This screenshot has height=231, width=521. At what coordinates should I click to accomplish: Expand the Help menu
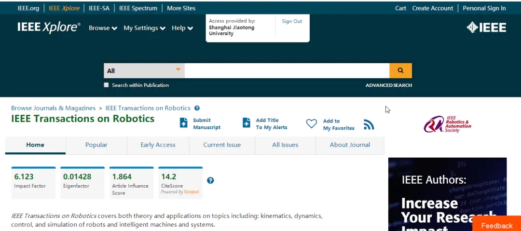[x=182, y=28]
